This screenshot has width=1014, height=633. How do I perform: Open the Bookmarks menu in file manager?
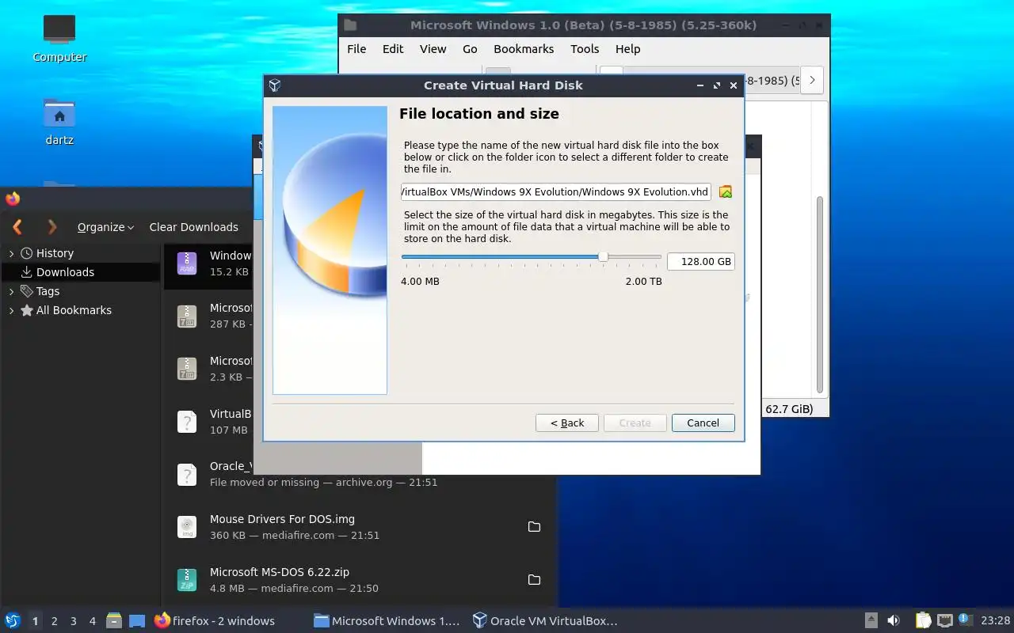tap(524, 49)
